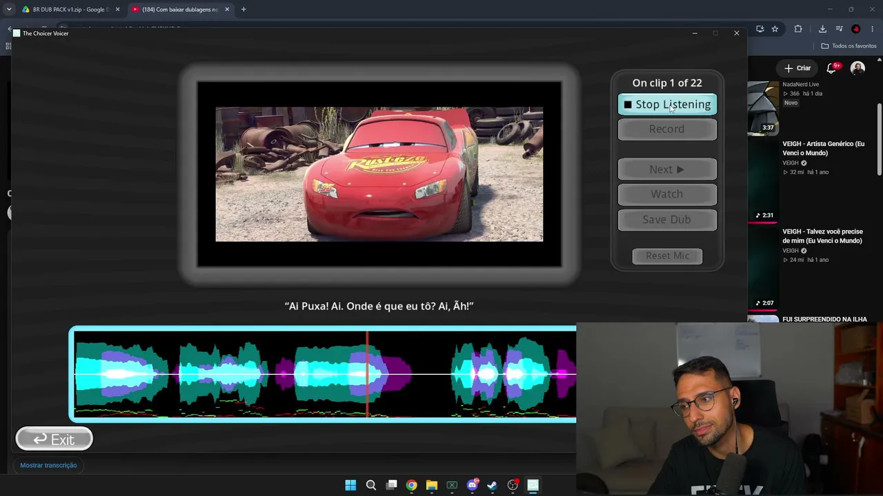Open Chrome extensions puzzle icon
The height and width of the screenshot is (496, 883).
798,29
